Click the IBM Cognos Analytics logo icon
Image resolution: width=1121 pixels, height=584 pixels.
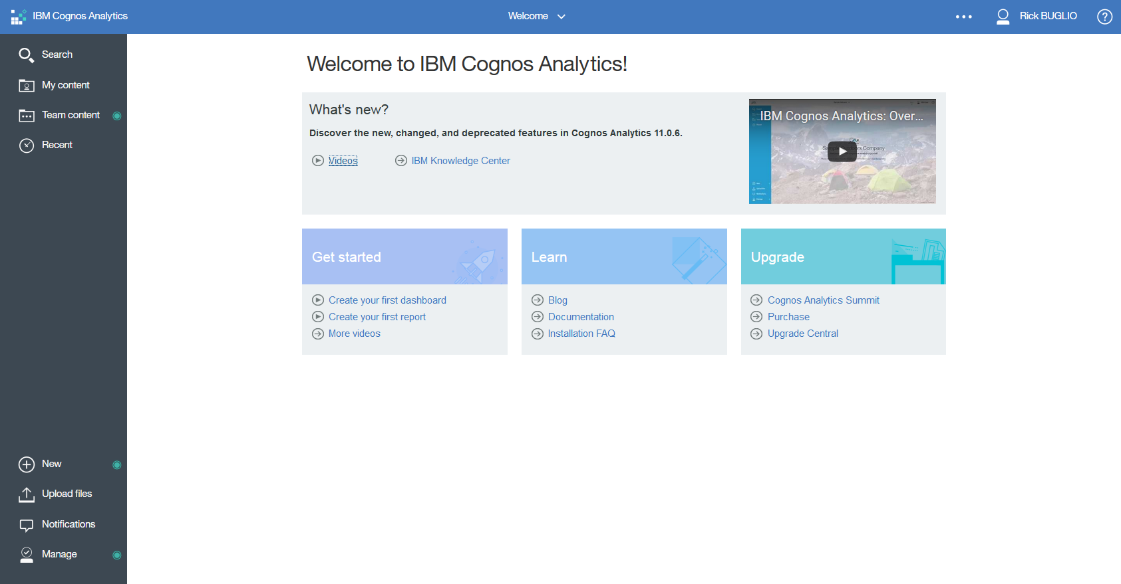pyautogui.click(x=18, y=17)
